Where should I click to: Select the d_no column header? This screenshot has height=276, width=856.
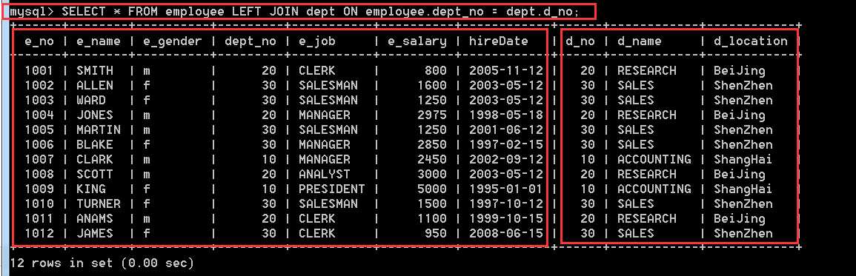[580, 41]
